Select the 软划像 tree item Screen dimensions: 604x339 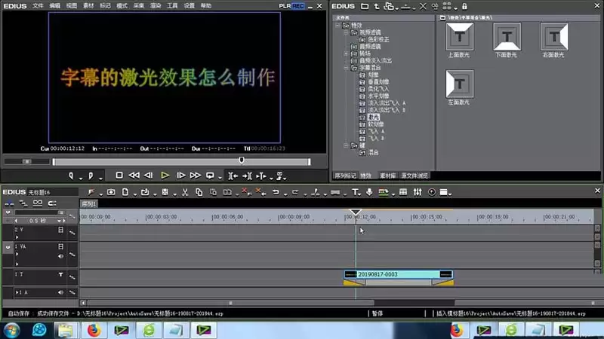(375, 124)
